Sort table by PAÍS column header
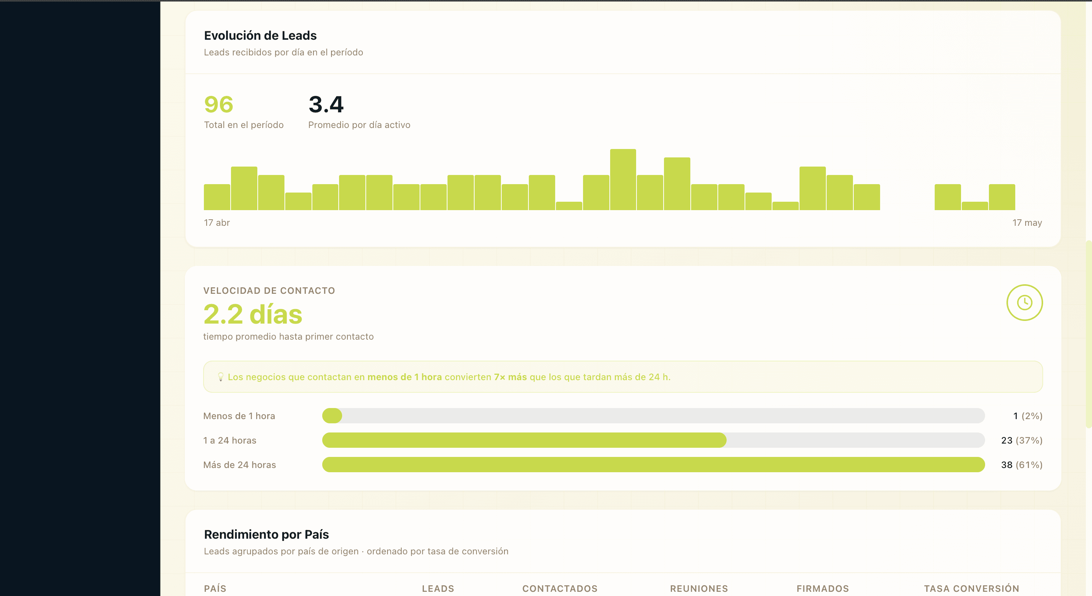This screenshot has width=1092, height=596. tap(215, 588)
